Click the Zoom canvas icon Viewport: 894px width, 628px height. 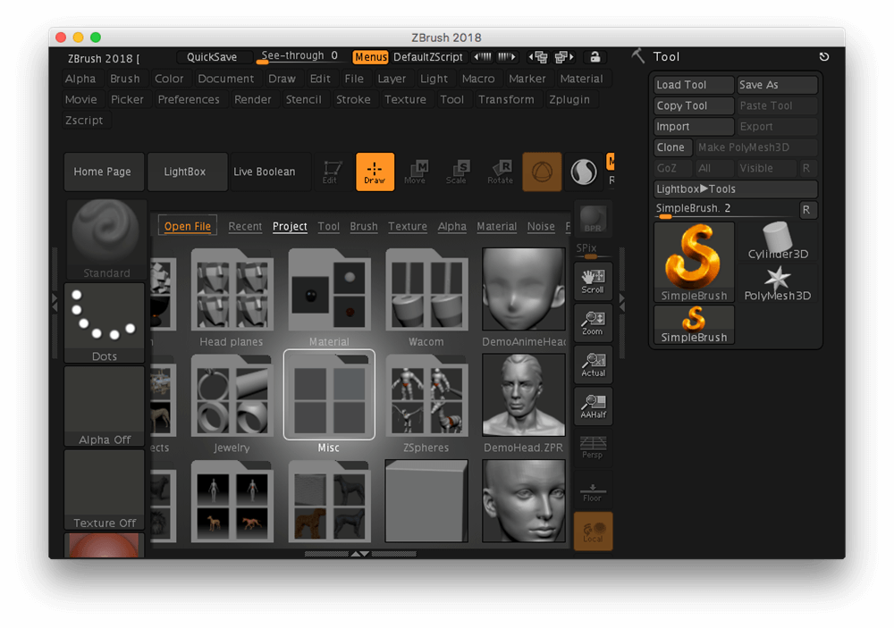pyautogui.click(x=593, y=323)
